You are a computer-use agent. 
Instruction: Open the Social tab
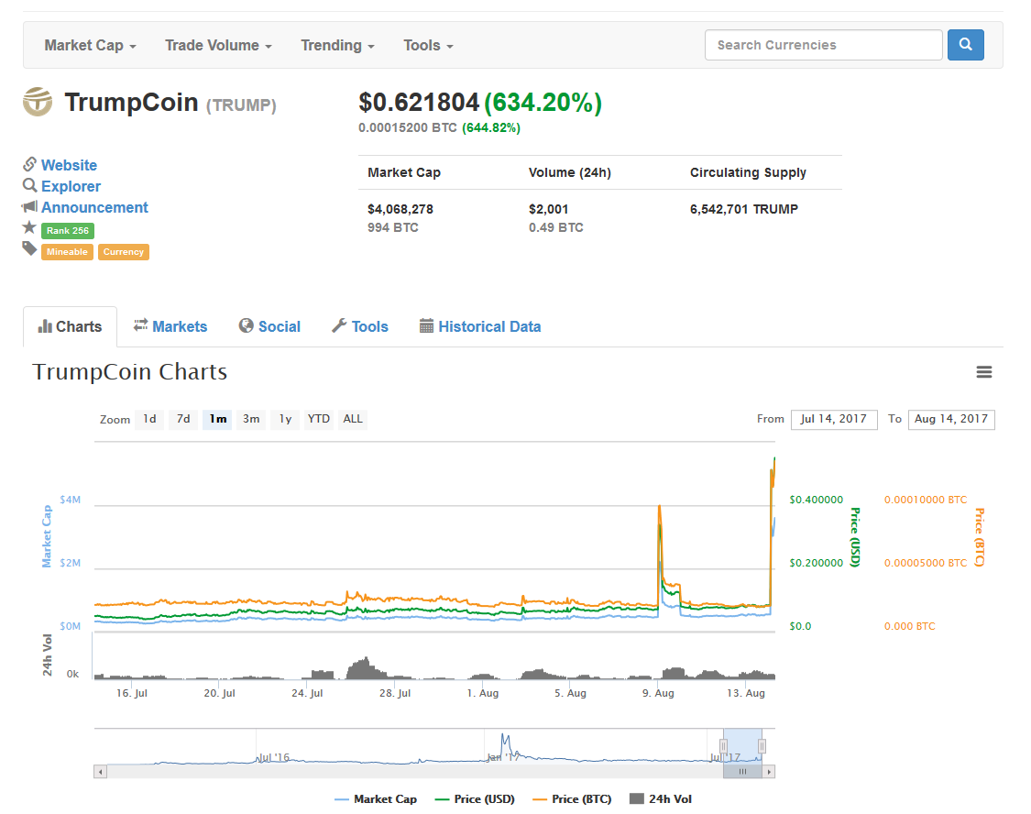[x=269, y=326]
